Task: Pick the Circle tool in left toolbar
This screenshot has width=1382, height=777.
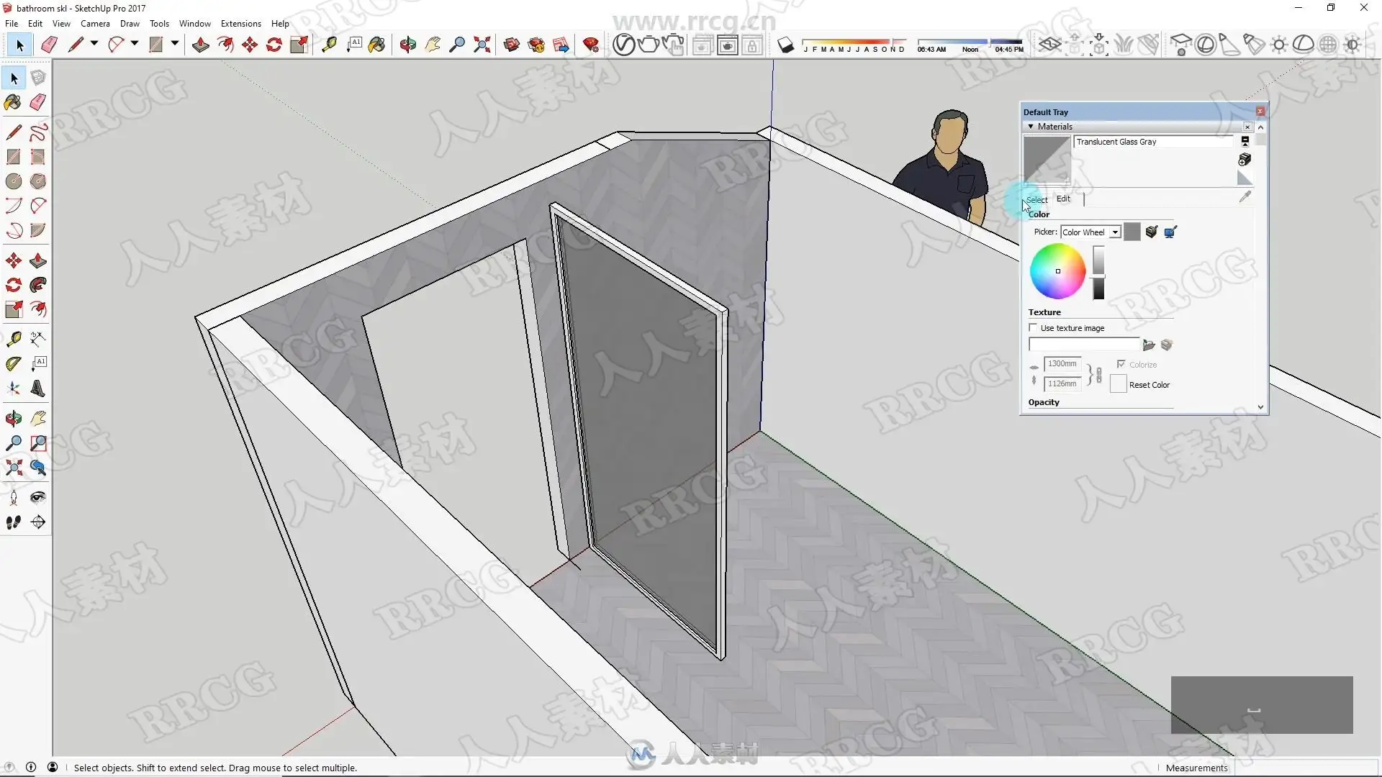Action: click(14, 181)
